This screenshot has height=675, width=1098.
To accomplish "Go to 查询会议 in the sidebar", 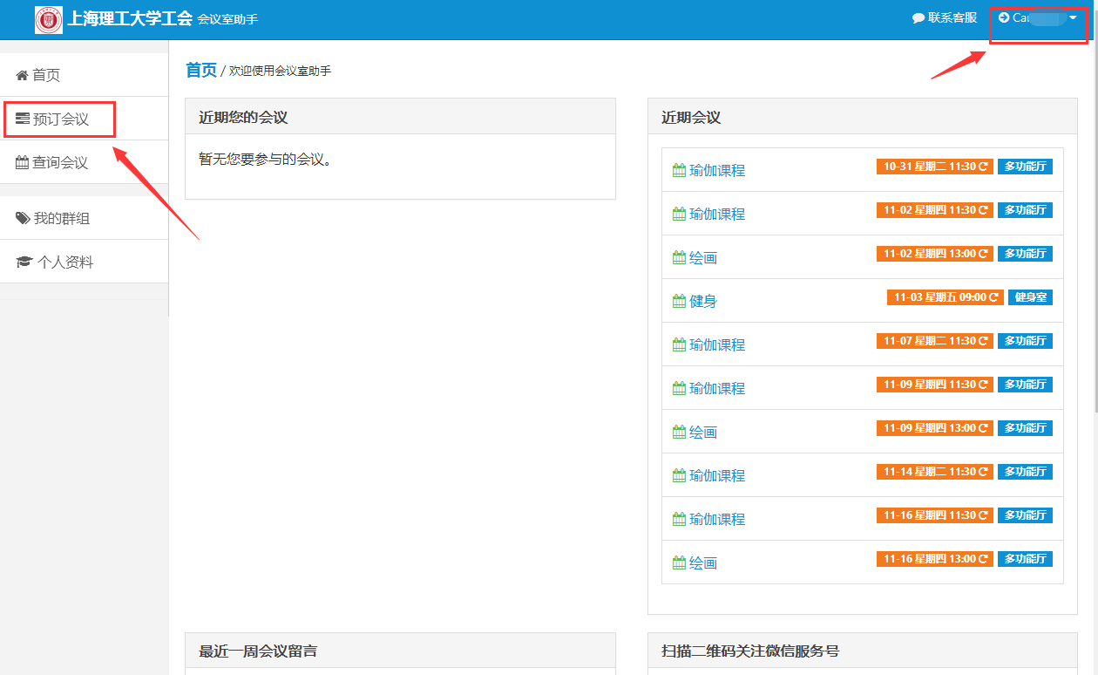I will (x=60, y=163).
